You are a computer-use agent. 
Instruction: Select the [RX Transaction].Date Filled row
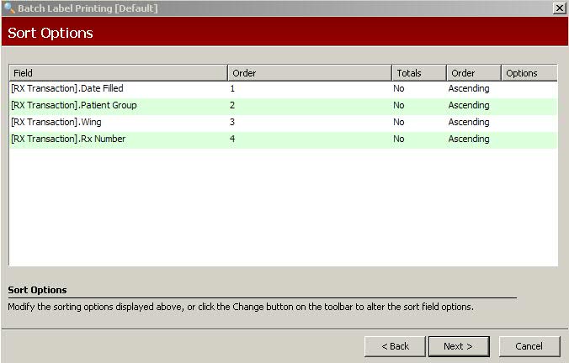[284, 88]
